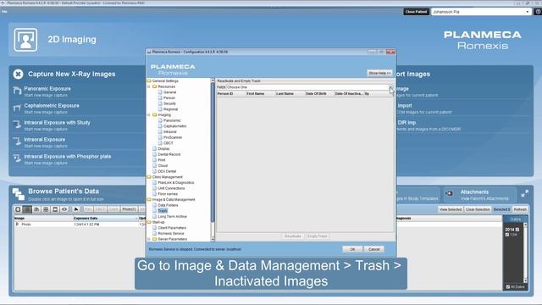Collapse the Imaging tree node
Image resolution: width=542 pixels, height=305 pixels.
(149, 115)
